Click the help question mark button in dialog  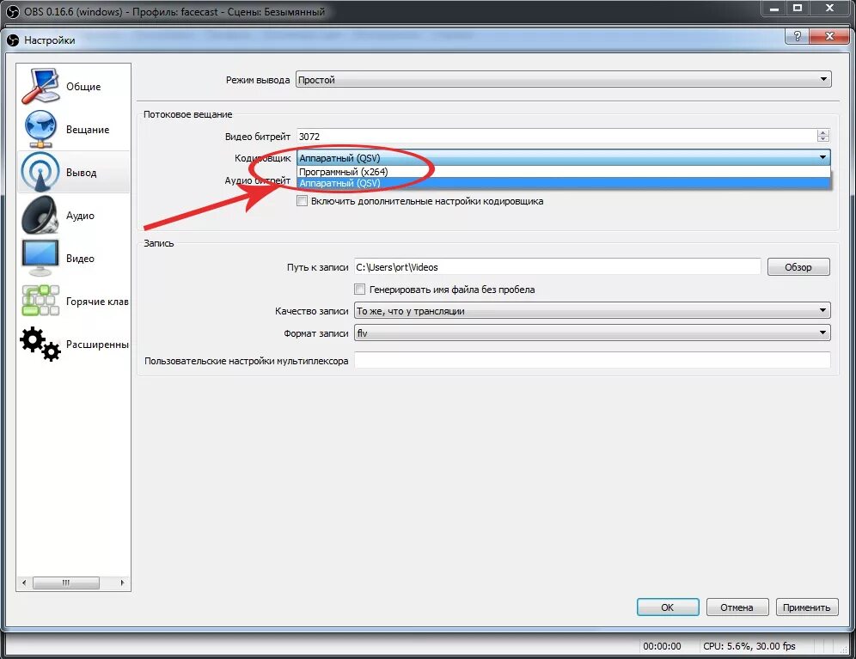(797, 36)
